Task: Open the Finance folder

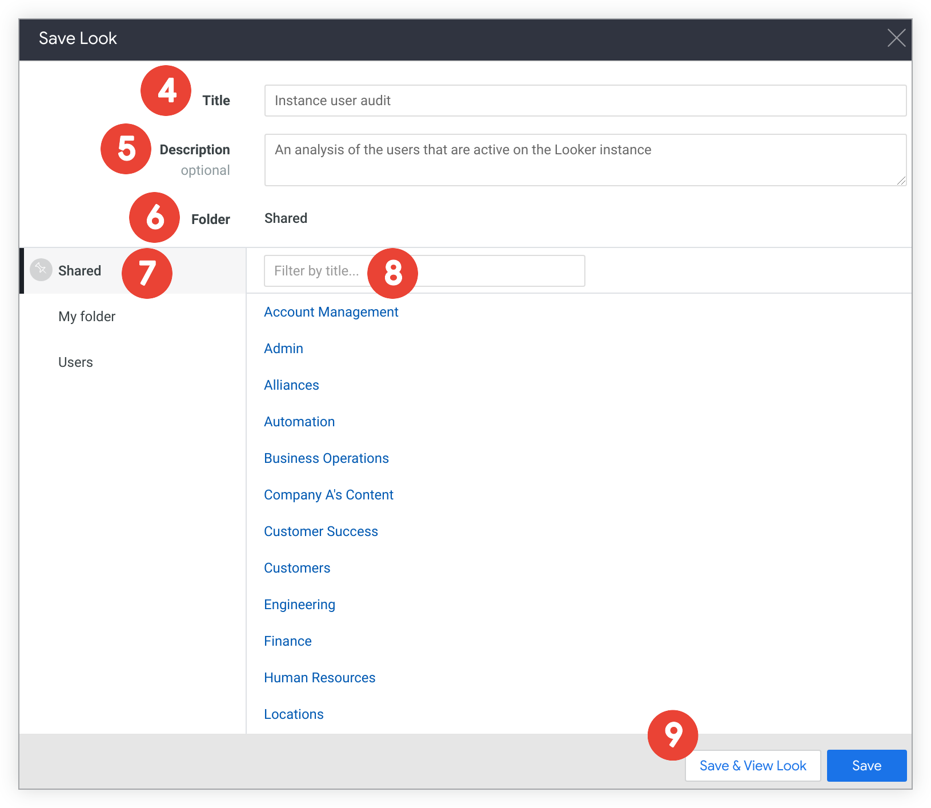Action: (287, 641)
